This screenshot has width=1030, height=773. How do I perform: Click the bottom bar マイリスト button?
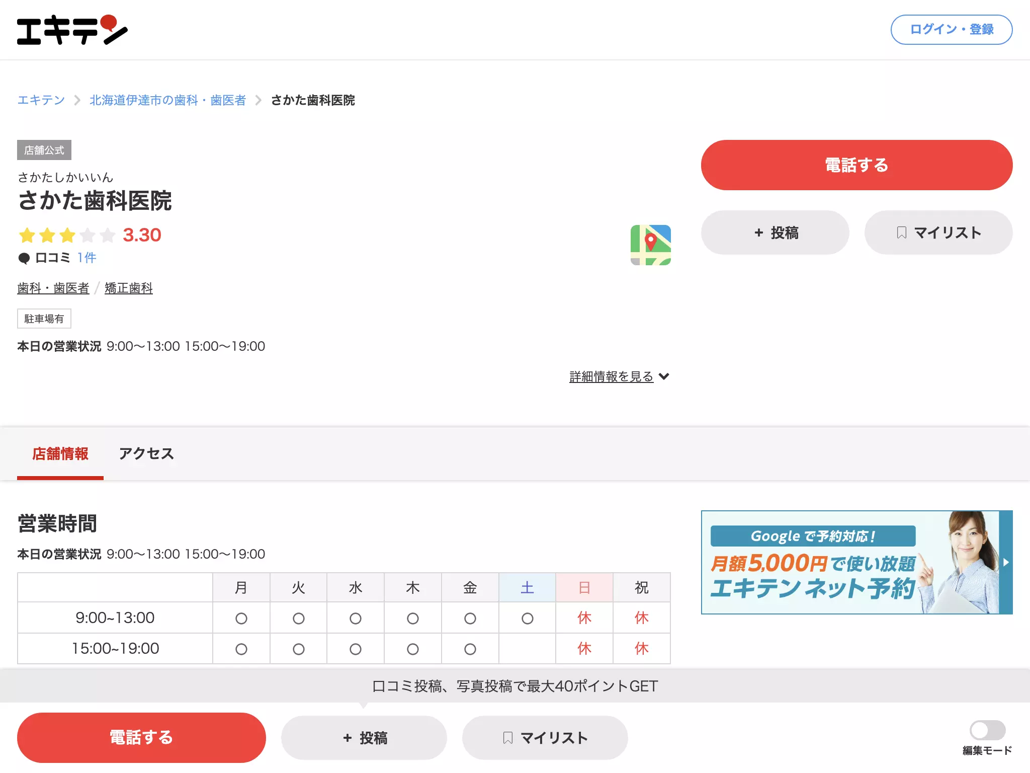tap(545, 738)
